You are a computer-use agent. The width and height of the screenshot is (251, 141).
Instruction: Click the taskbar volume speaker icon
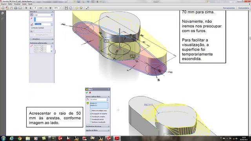[x=236, y=139]
